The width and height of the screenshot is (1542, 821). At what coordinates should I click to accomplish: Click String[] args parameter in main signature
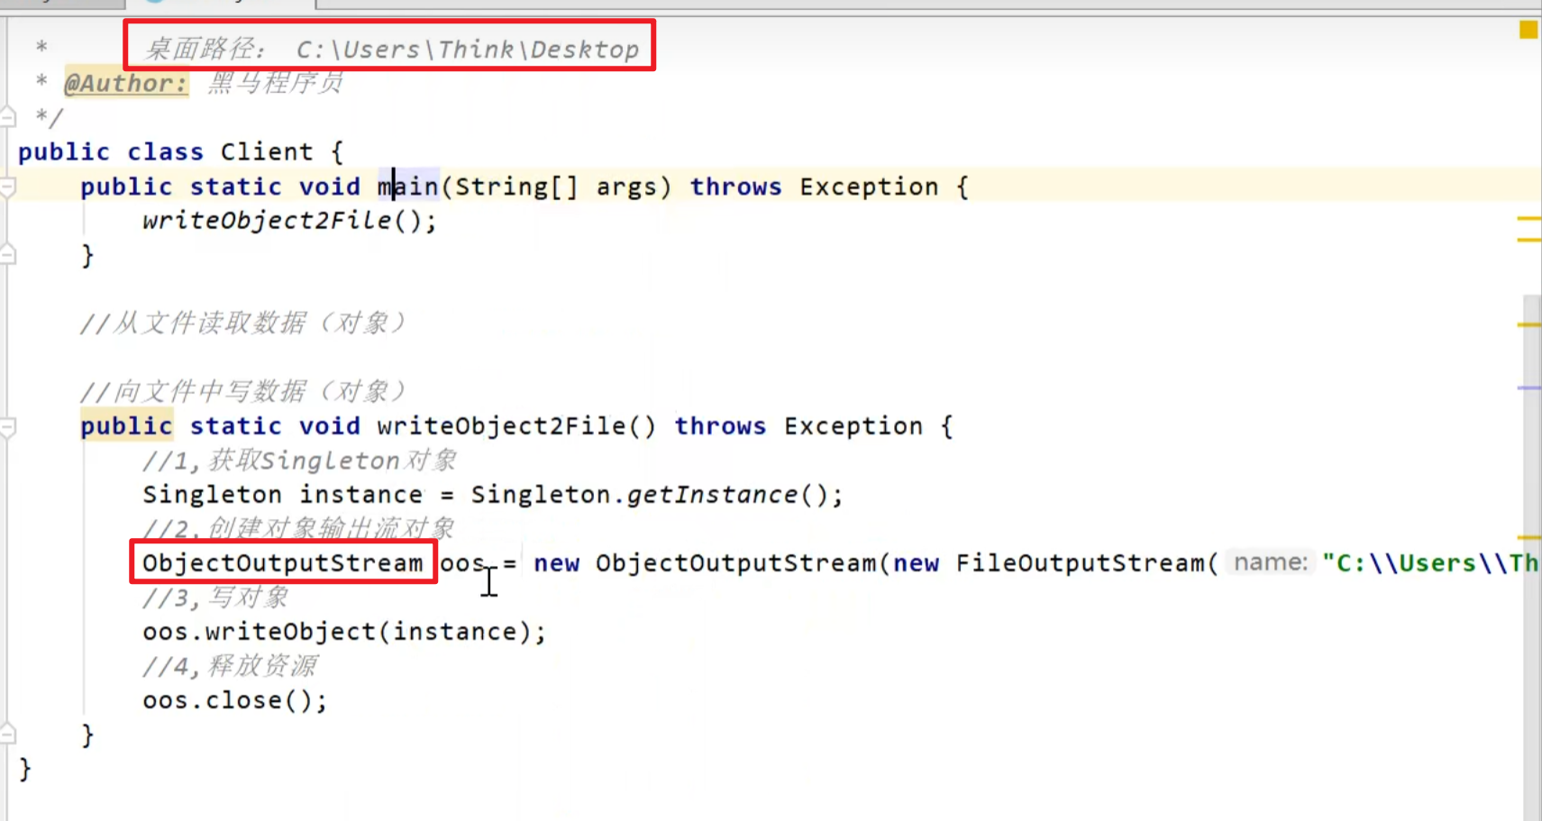click(556, 187)
